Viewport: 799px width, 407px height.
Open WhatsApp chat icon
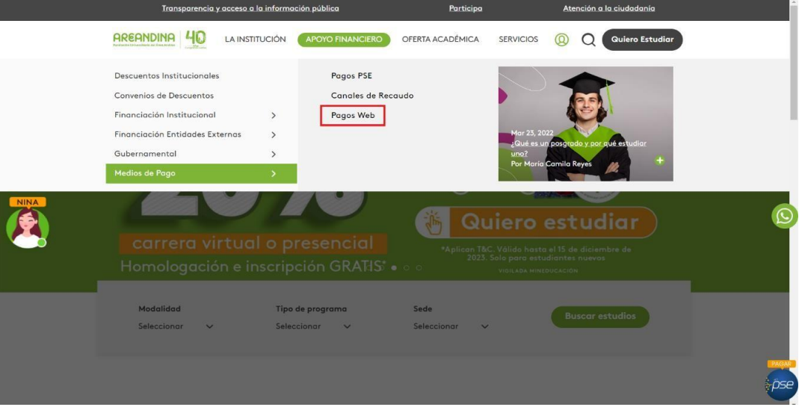[785, 217]
